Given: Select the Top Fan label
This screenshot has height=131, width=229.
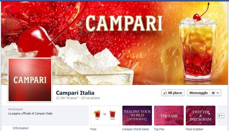Looking at the screenshot, I should 159,129.
